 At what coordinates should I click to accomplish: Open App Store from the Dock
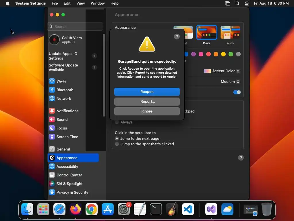click(108, 209)
